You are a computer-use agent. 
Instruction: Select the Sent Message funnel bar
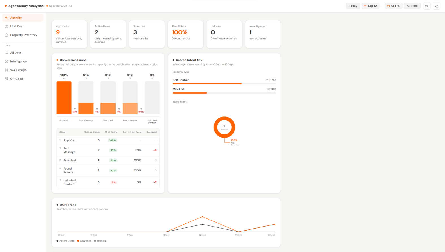[86, 98]
